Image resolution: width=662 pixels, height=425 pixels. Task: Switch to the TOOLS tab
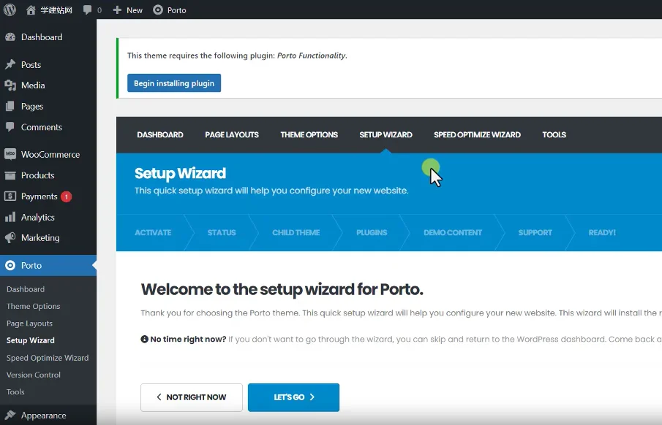tap(554, 134)
